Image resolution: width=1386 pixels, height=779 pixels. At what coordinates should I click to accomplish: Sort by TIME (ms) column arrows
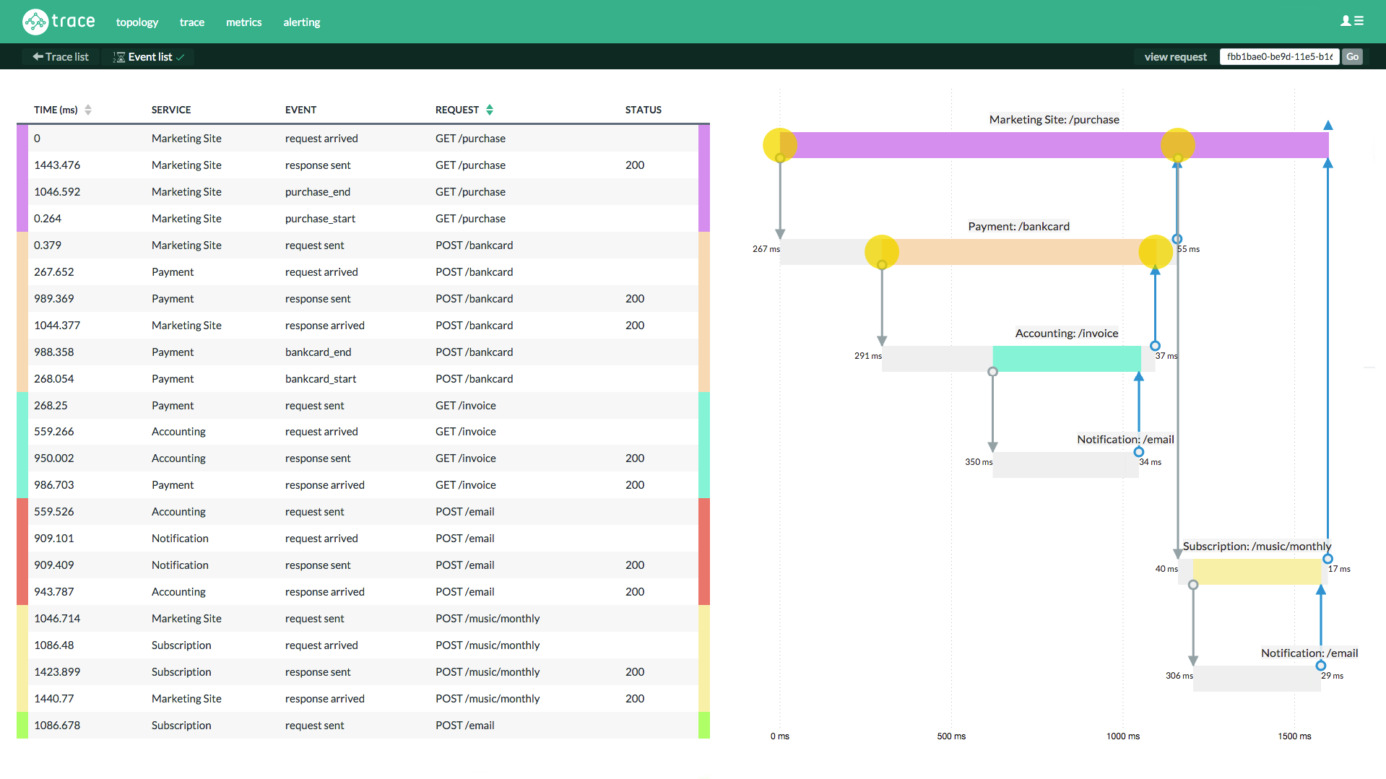[x=88, y=110]
